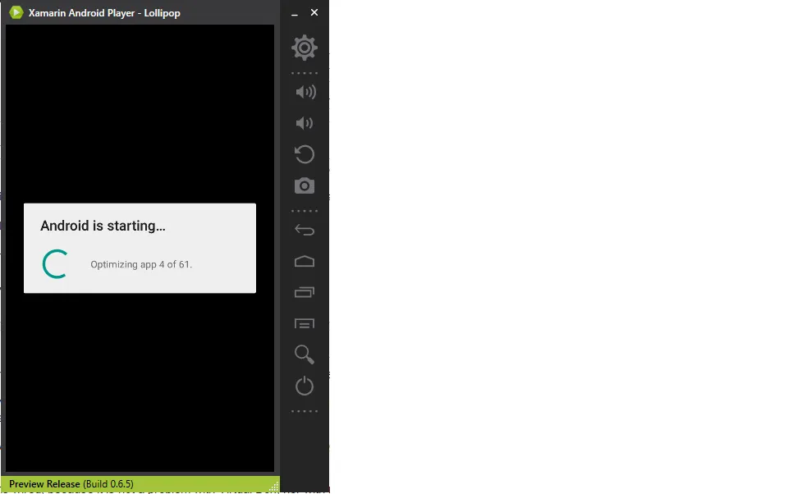Take a screenshot with the camera icon
The width and height of the screenshot is (788, 494).
coord(304,186)
